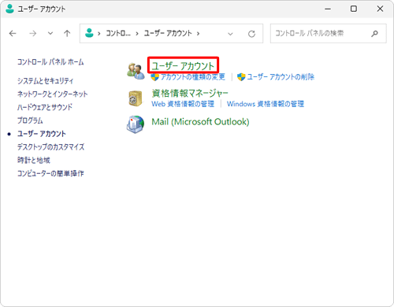Screen dimensions: 394x307
Task: Expand the chevron after the address bar user icon
Action: pos(99,34)
